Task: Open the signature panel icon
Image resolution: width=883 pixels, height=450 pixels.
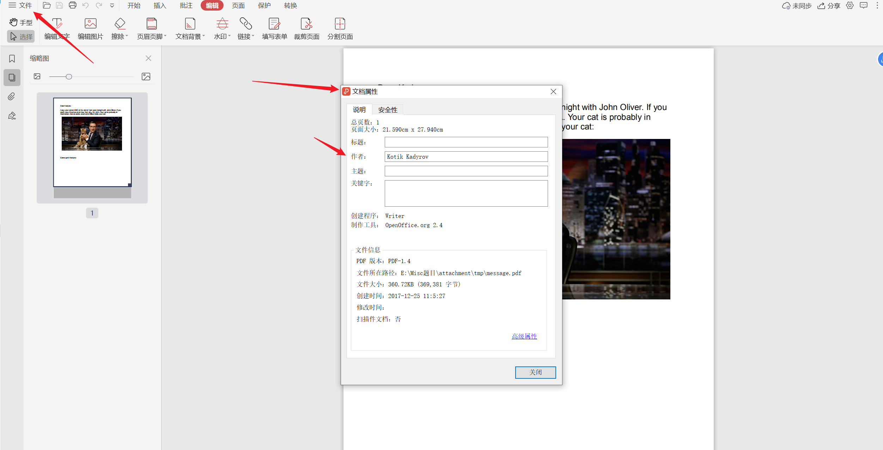Action: (x=12, y=116)
